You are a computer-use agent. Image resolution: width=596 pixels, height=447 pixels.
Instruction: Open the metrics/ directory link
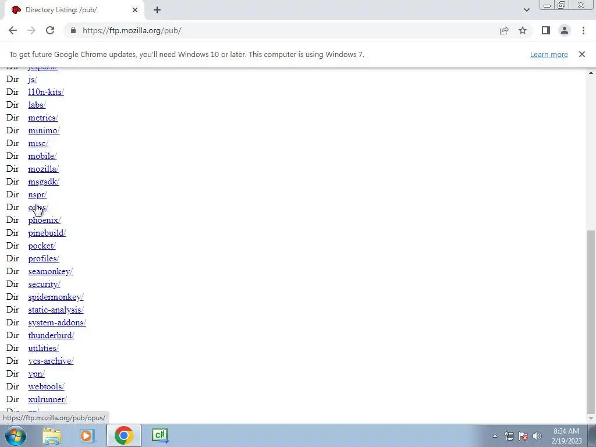[43, 118]
